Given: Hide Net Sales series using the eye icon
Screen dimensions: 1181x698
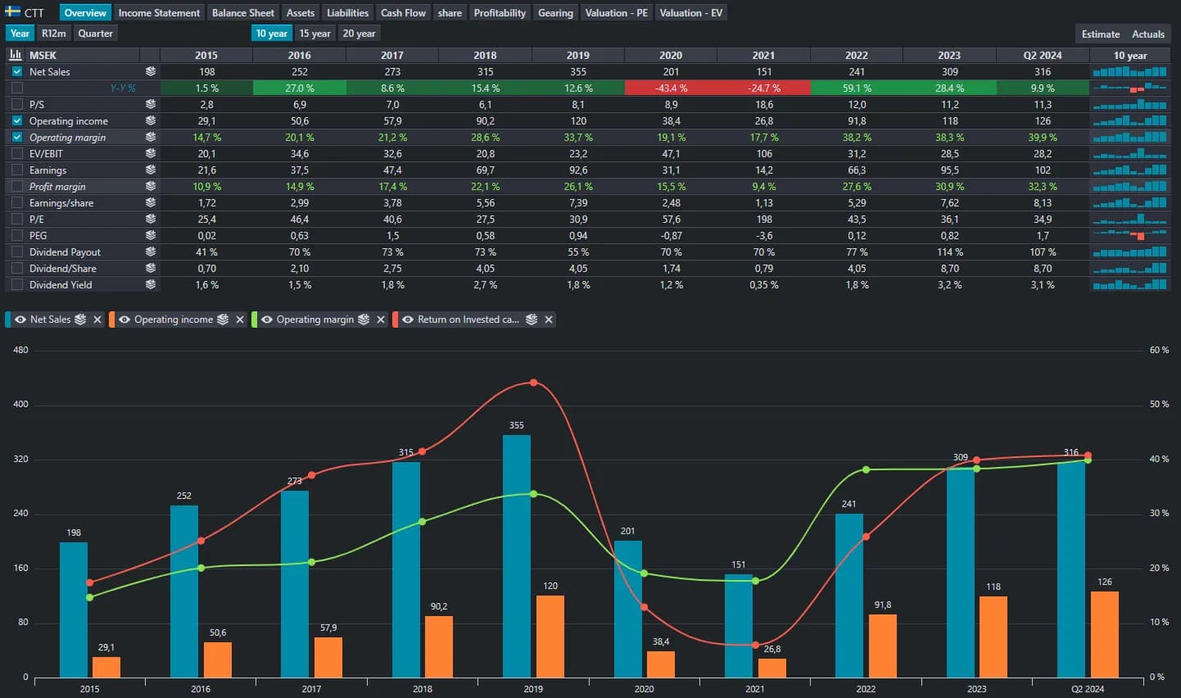Looking at the screenshot, I should [20, 320].
